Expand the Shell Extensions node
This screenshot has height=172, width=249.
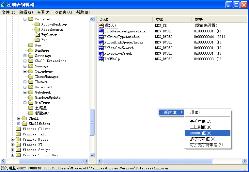point(25,61)
